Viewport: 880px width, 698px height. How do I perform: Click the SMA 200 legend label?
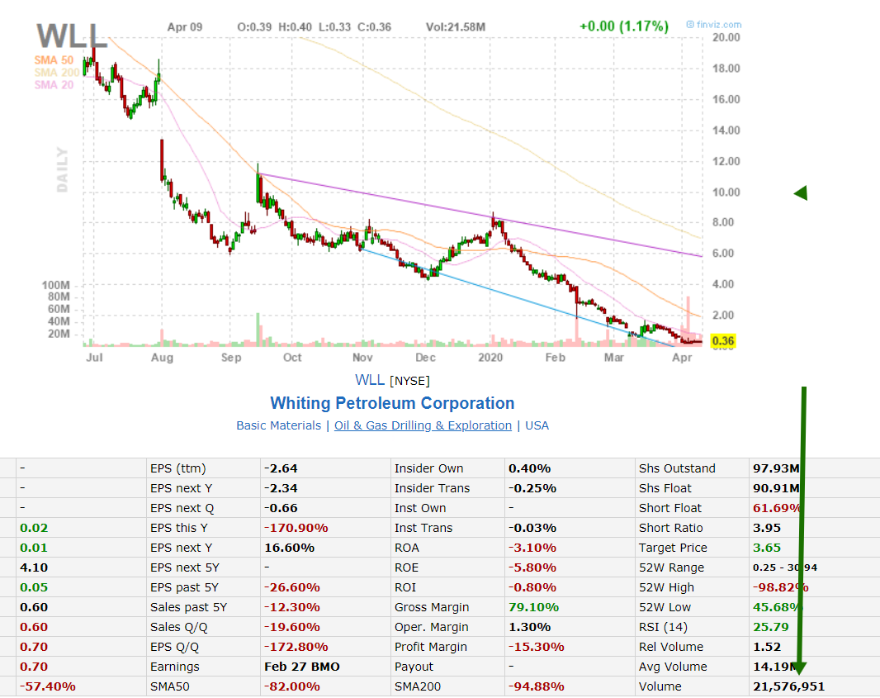[57, 73]
